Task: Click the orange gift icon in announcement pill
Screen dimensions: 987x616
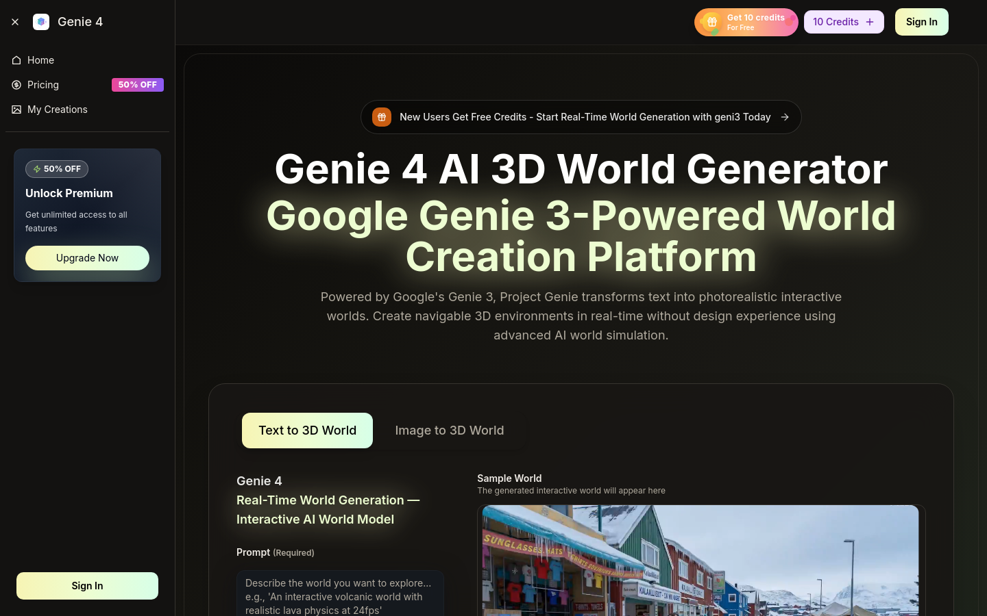Action: pos(382,117)
